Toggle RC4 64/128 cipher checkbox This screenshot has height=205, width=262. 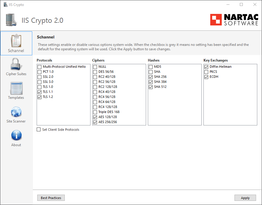click(x=95, y=102)
